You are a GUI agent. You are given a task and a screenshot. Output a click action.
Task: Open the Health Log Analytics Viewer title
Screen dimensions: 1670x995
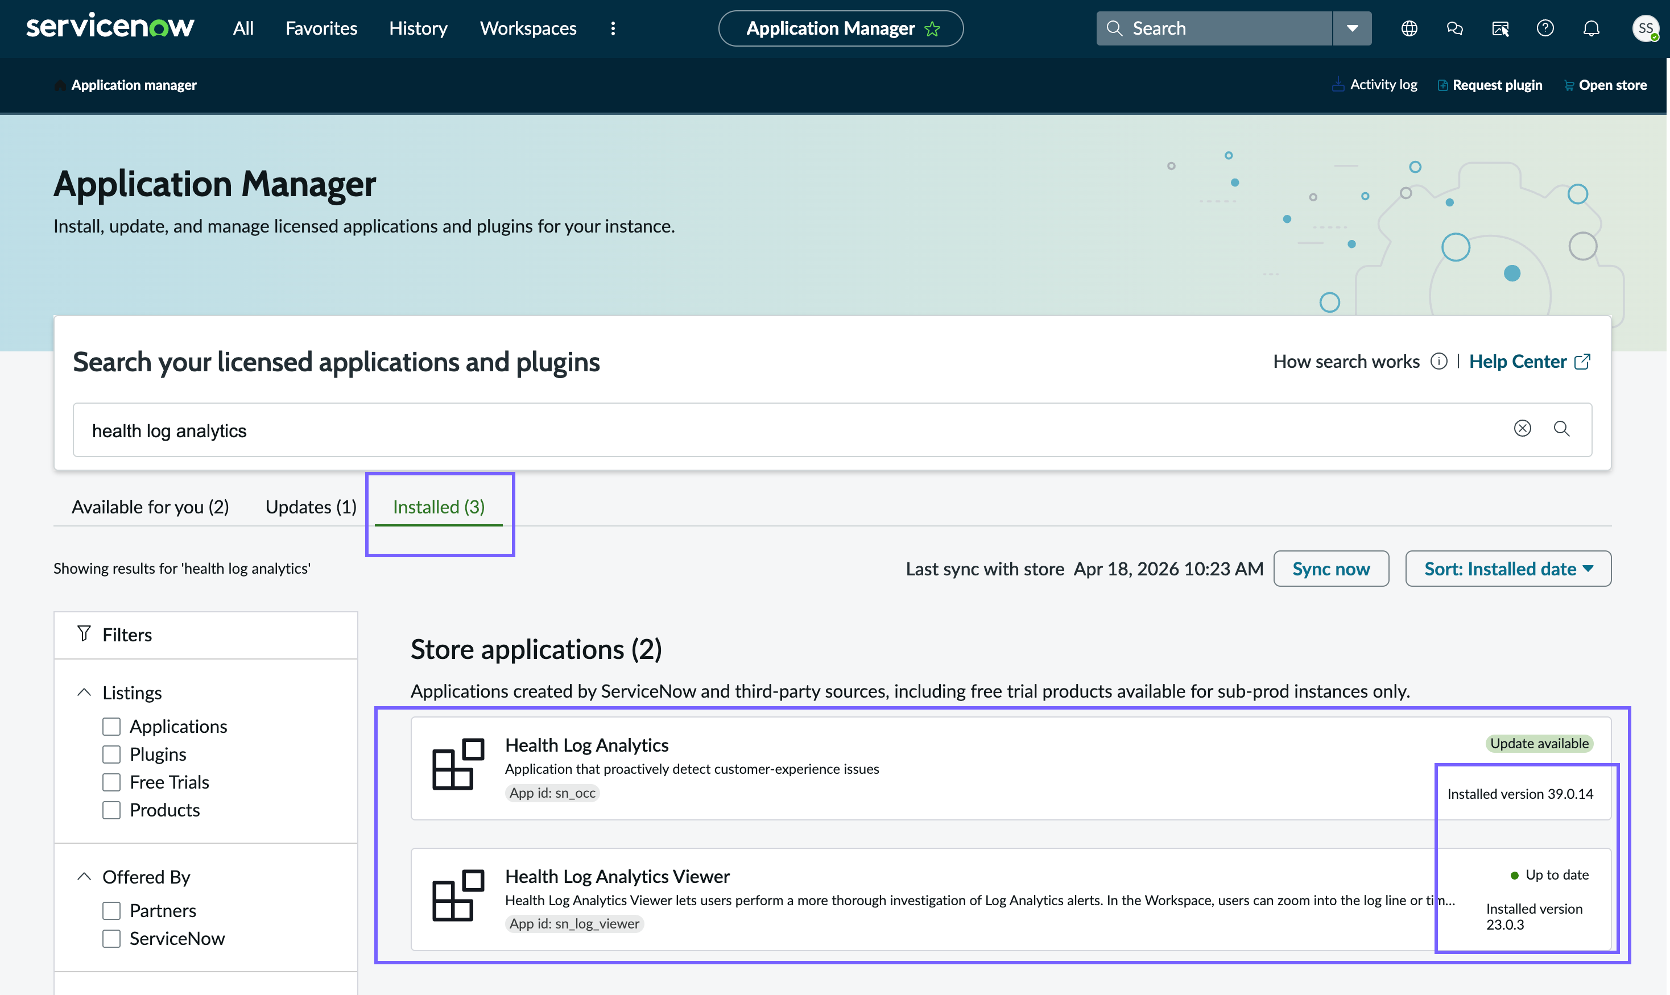[617, 876]
